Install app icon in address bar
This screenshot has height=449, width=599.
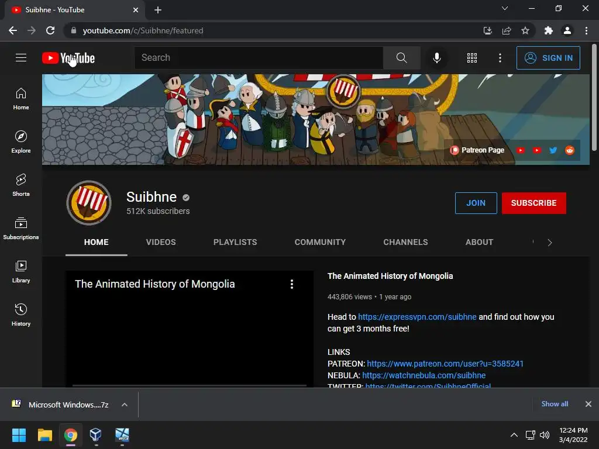pyautogui.click(x=487, y=30)
